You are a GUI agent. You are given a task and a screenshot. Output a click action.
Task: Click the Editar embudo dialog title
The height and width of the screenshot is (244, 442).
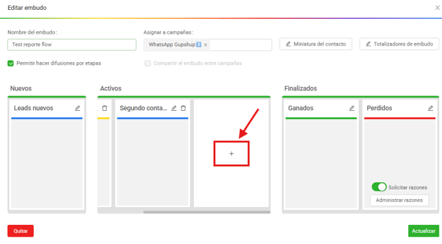pos(27,8)
